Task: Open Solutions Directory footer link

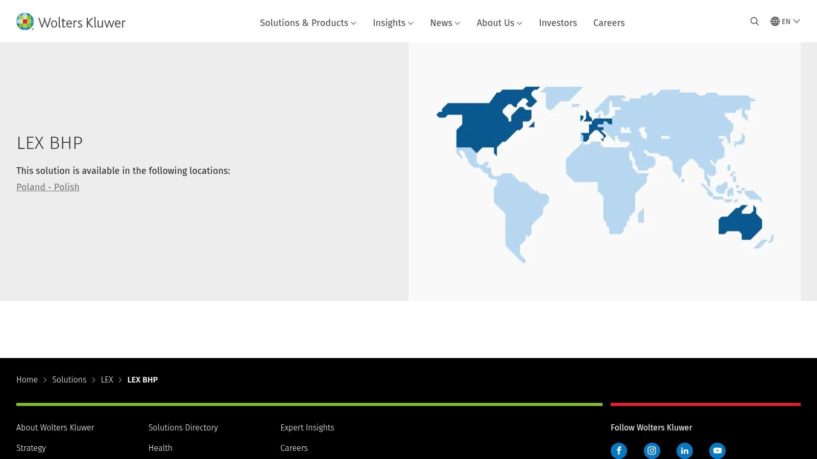Action: pyautogui.click(x=183, y=428)
